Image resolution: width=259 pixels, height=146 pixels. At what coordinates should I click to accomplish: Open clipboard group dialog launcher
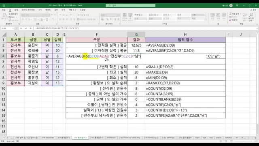coord(19,24)
